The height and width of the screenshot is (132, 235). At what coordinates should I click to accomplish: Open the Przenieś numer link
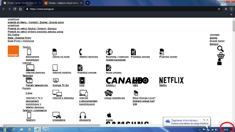(x=168, y=57)
